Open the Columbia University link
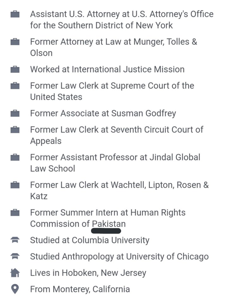This screenshot has height=306, width=226. click(110, 240)
